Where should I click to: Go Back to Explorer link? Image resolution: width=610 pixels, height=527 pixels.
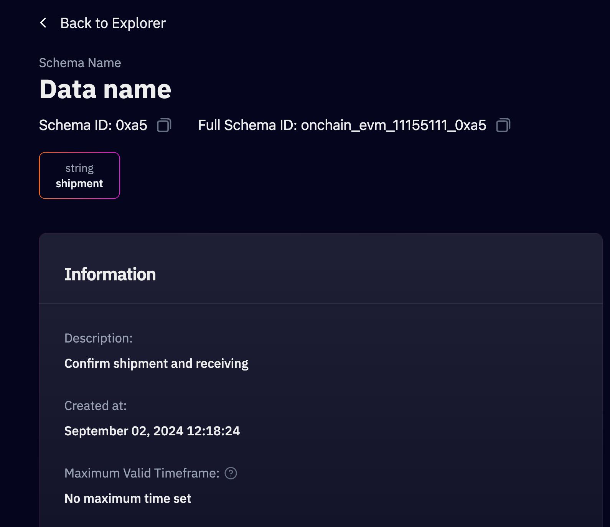(113, 23)
